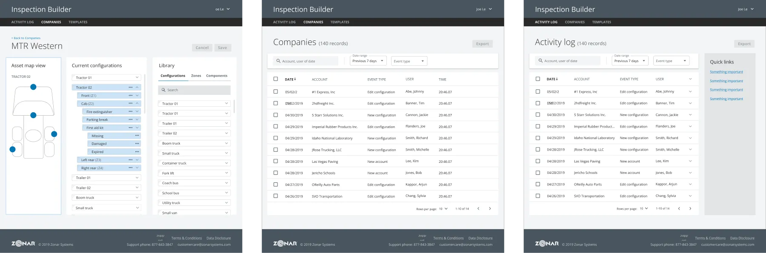
Task: Open the three-dot menu for Expired
Action: point(137,152)
